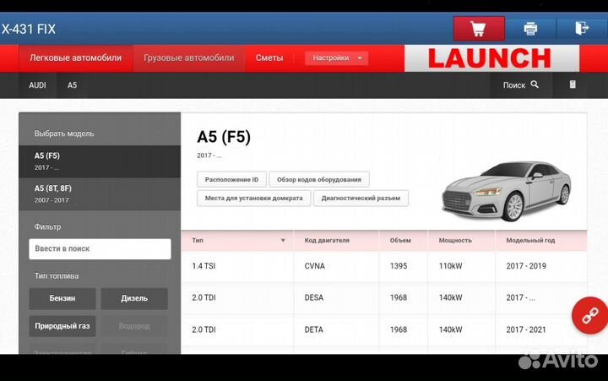Click the Поиск search label
This screenshot has height=381, width=608.
tap(514, 85)
